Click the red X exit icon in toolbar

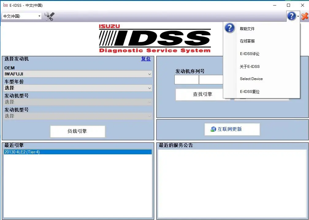pyautogui.click(x=305, y=16)
